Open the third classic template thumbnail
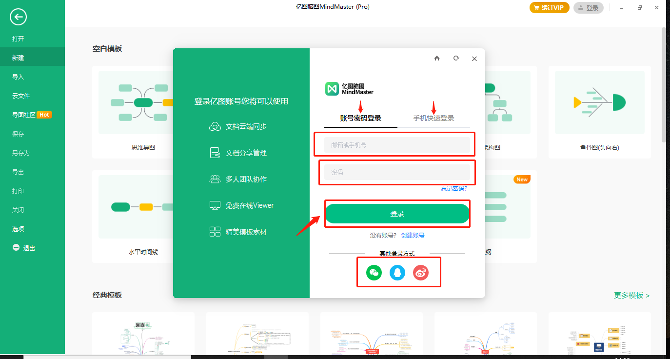The image size is (670, 359). pos(372,333)
